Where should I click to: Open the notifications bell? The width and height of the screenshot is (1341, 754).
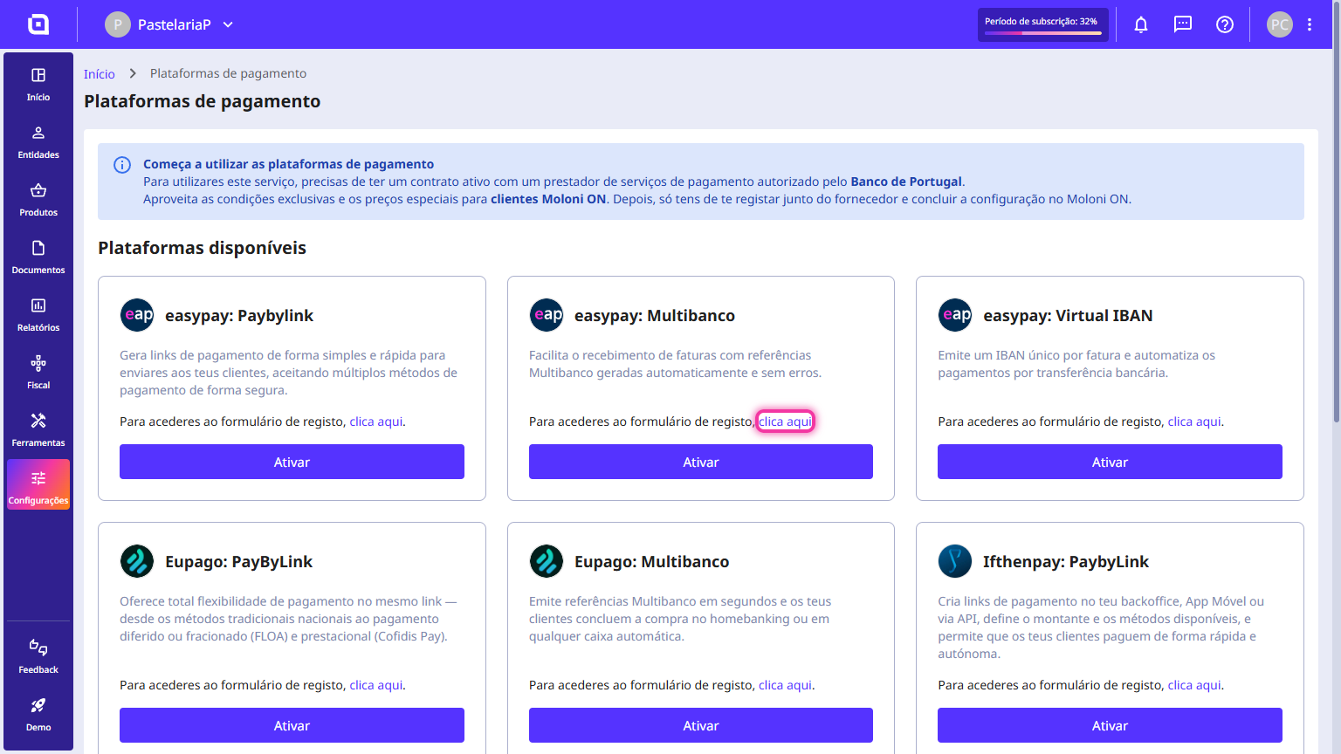pyautogui.click(x=1141, y=24)
